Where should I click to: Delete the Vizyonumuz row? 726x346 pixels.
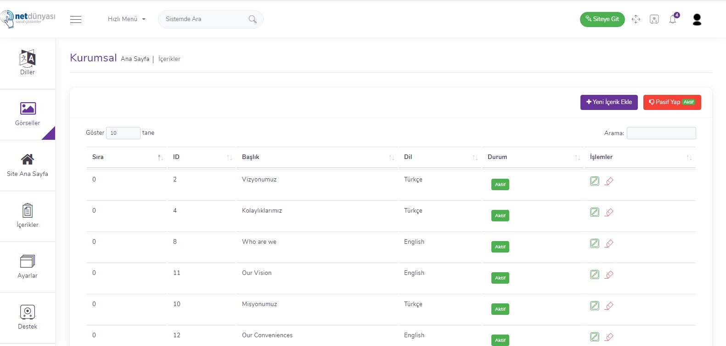609,181
